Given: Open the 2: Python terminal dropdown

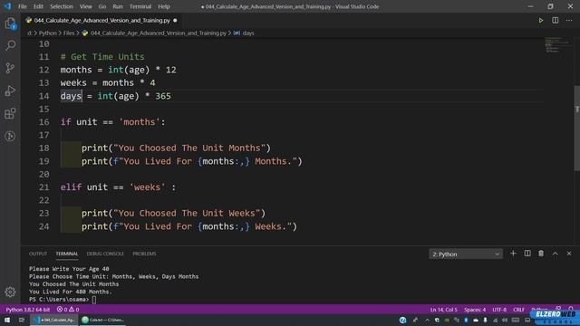Looking at the screenshot, I should coord(466,254).
